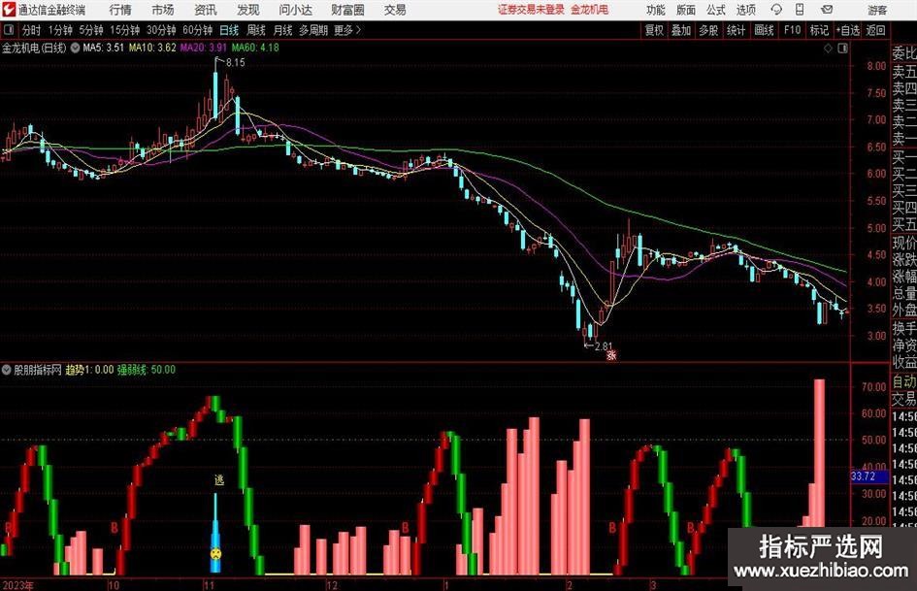Open the 资讯 menu

coord(206,10)
